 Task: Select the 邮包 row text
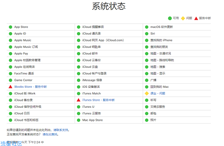tap(153, 113)
